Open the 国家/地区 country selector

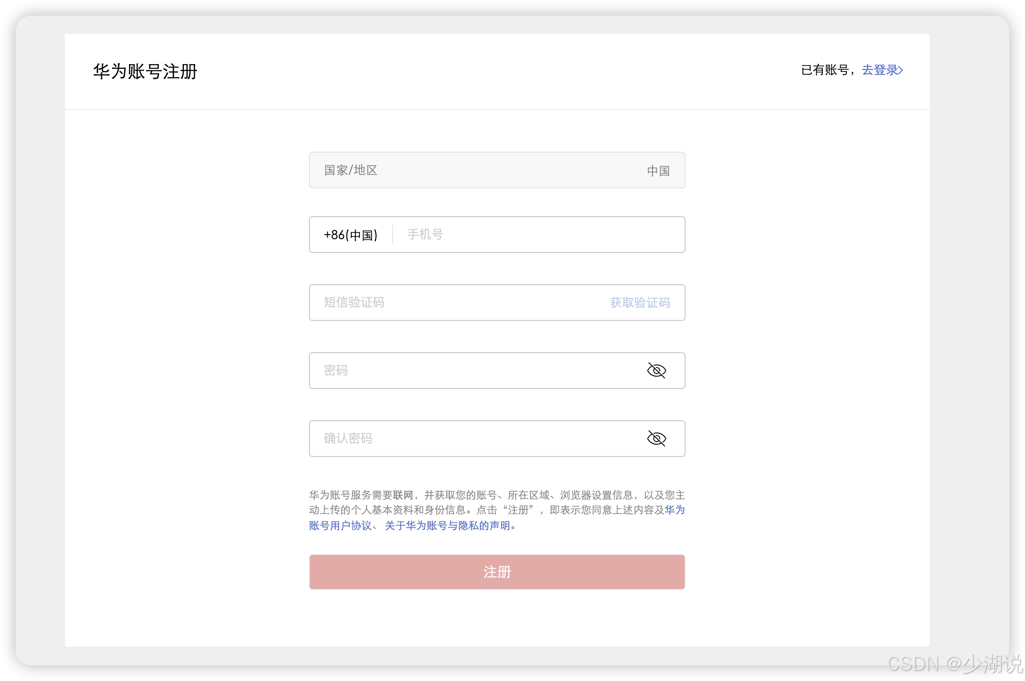point(497,170)
